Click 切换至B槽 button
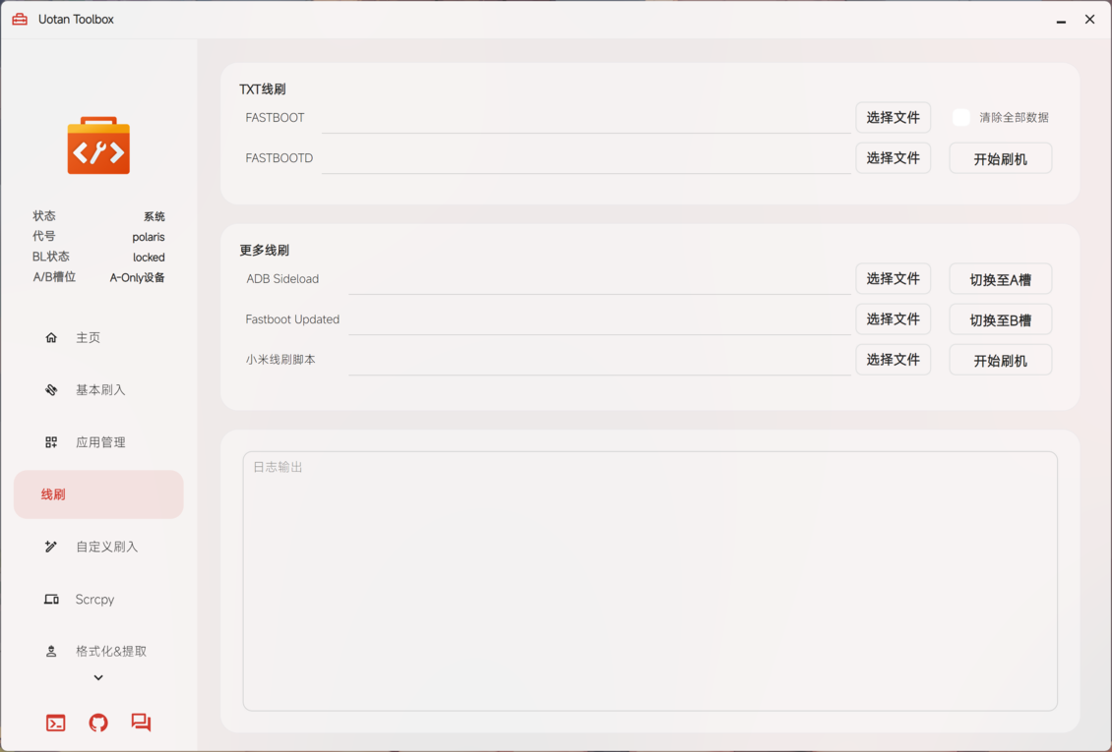1112x752 pixels. [1000, 318]
